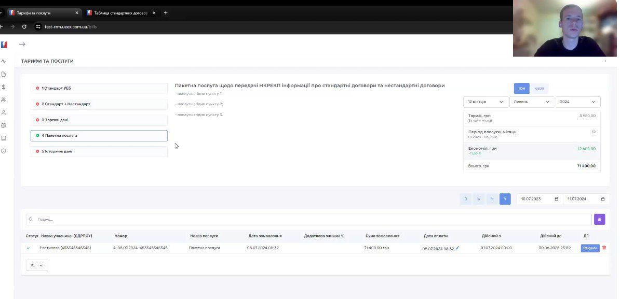Image resolution: width=620 pixels, height=299 pixels.
Task: Reload the page with browser refresh icon
Action: pos(24,26)
